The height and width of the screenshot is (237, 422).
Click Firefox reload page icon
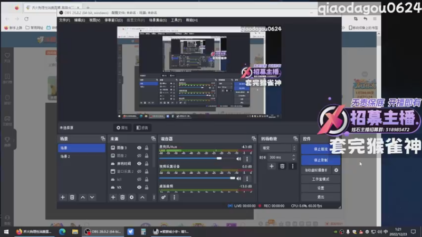26,19
